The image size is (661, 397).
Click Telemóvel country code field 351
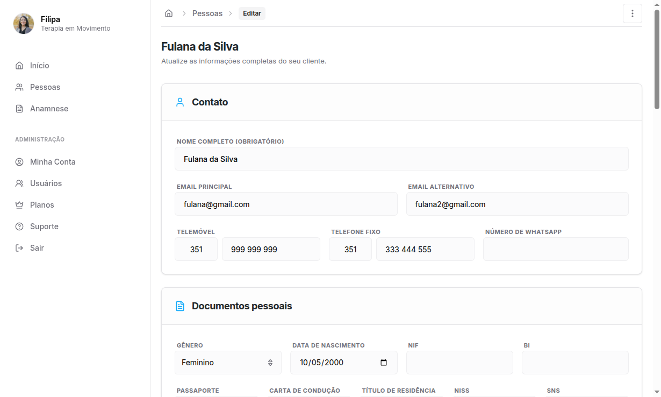[196, 250]
